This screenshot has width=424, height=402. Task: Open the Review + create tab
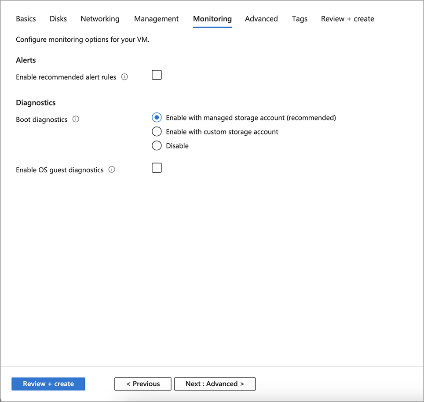coord(347,19)
